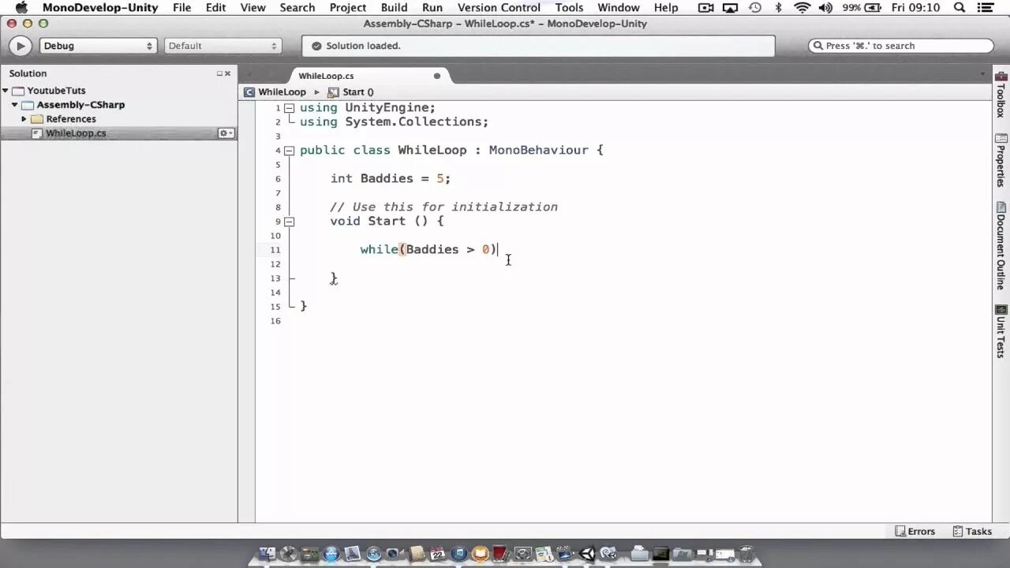Open the Tools menu
Viewport: 1010px width, 568px height.
(x=569, y=8)
